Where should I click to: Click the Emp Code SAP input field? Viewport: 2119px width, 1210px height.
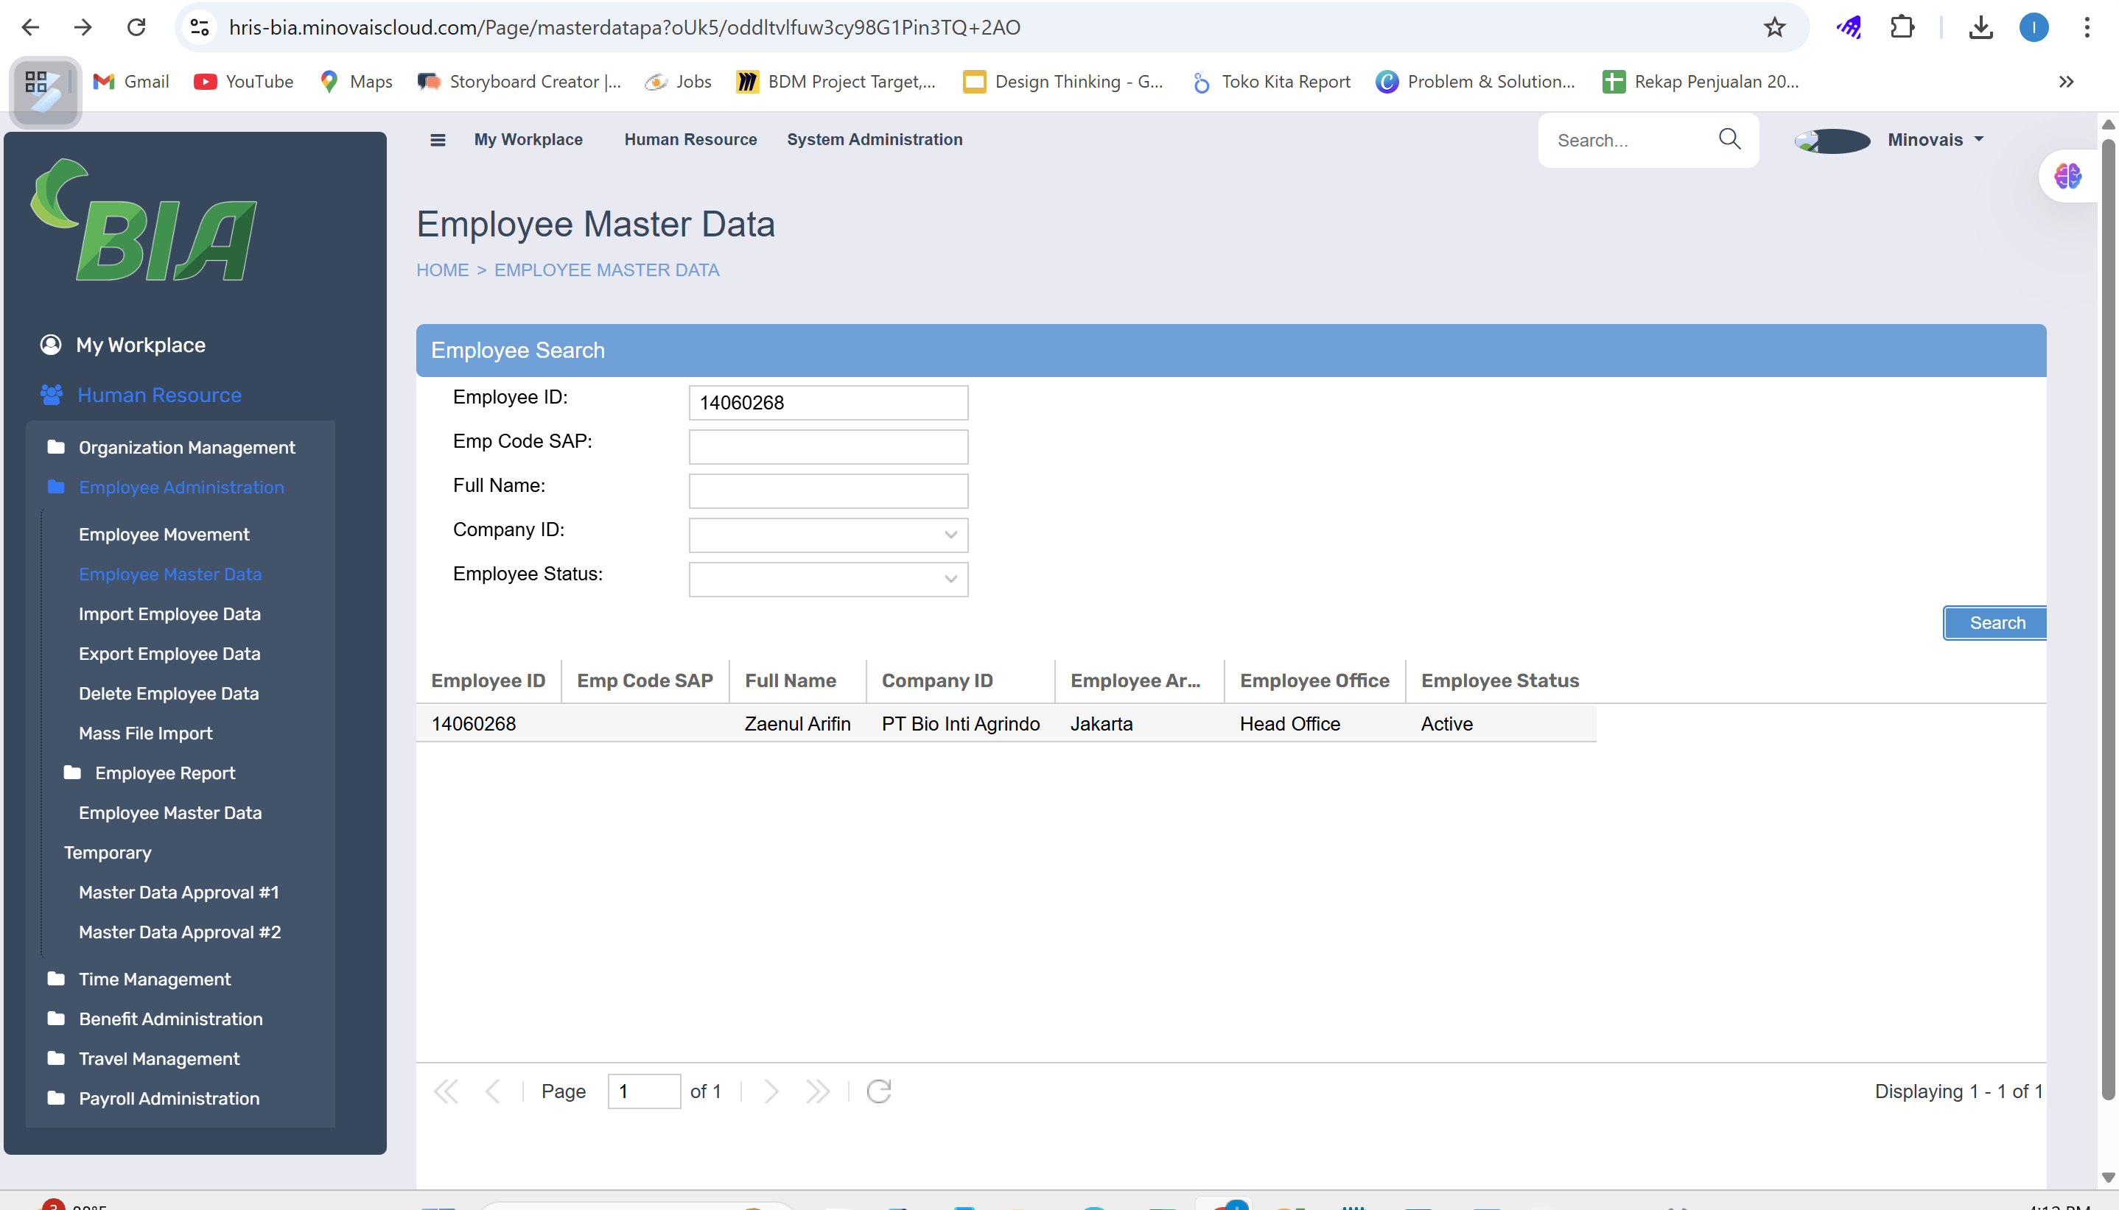tap(828, 447)
